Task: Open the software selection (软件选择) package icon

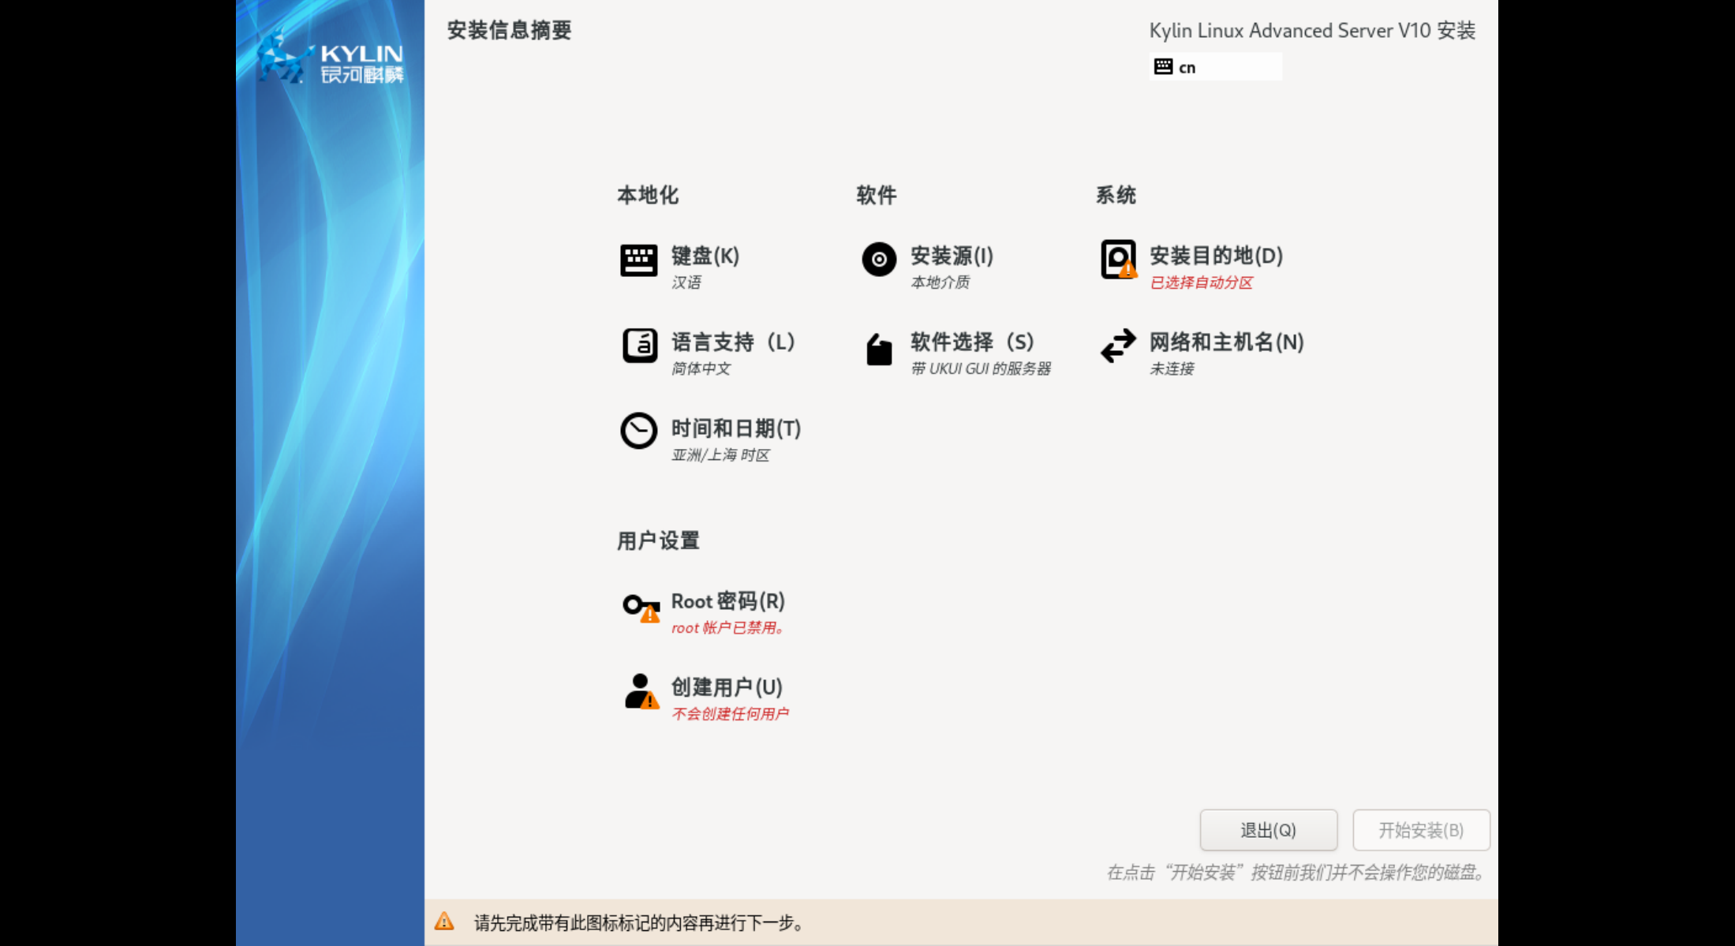Action: (879, 349)
